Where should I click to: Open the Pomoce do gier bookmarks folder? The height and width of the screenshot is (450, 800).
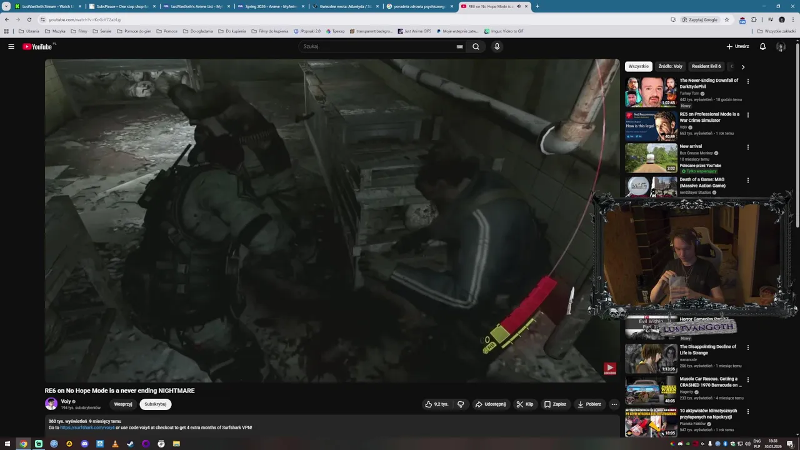(x=134, y=31)
